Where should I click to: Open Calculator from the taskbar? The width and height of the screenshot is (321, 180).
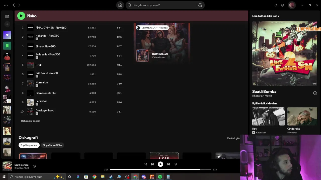[x=168, y=177]
